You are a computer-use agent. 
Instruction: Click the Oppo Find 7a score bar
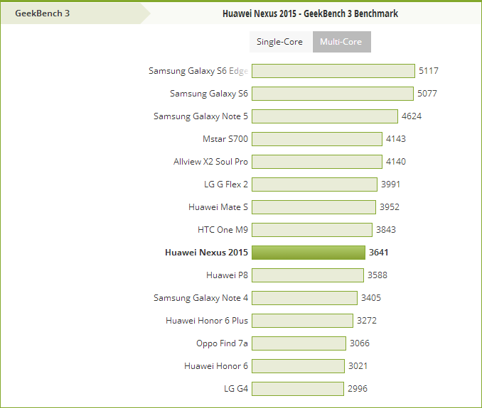click(x=299, y=343)
